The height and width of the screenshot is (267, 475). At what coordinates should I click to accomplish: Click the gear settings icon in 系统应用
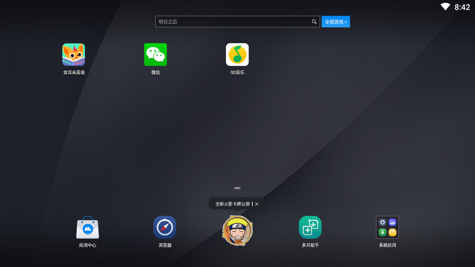(383, 223)
